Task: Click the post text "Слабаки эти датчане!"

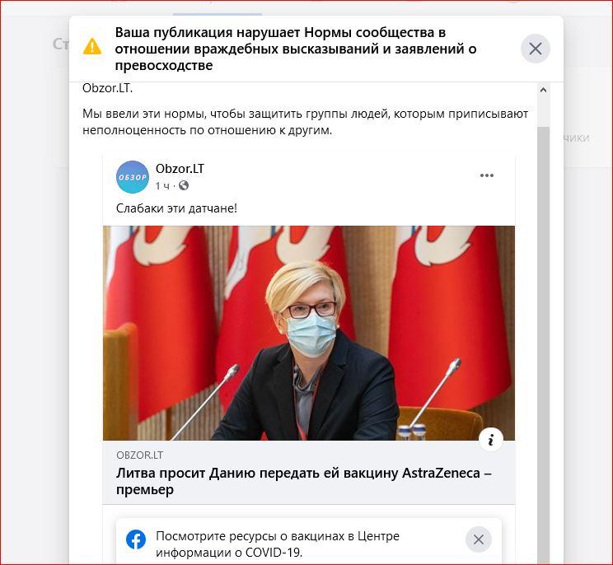Action: pos(176,208)
